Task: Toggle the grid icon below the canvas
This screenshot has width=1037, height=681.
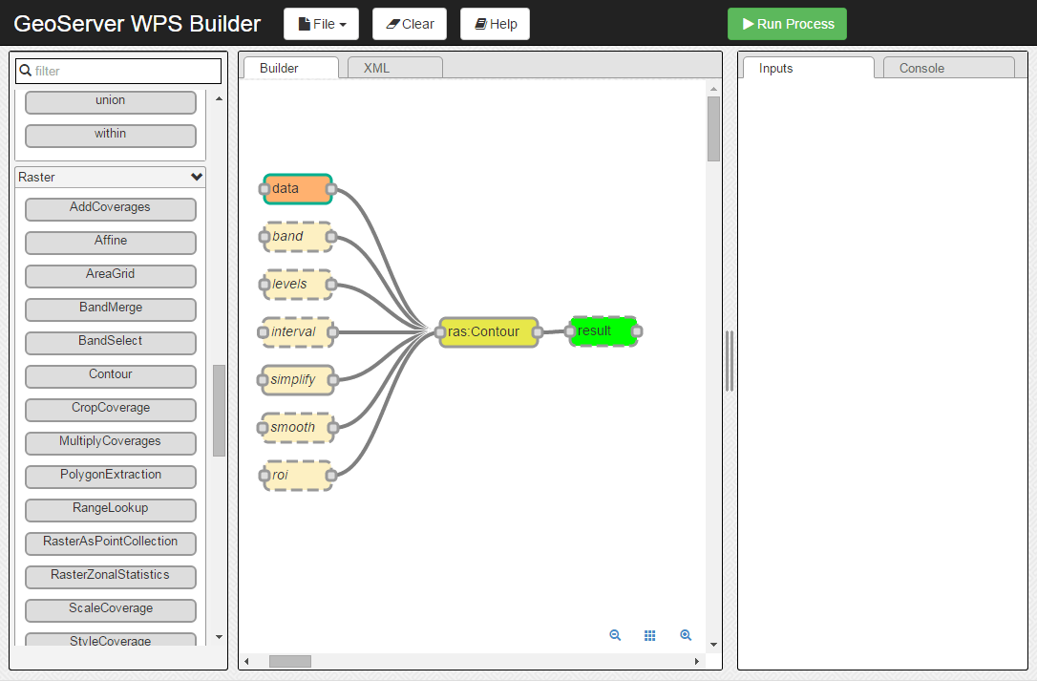Action: [x=650, y=634]
